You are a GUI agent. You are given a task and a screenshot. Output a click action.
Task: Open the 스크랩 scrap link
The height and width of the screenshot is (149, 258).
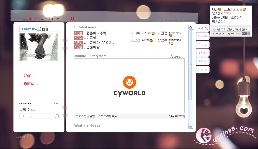(x=227, y=9)
